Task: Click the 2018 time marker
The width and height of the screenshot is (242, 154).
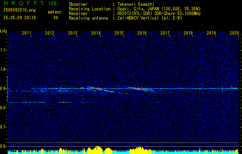Action: coord(188,33)
